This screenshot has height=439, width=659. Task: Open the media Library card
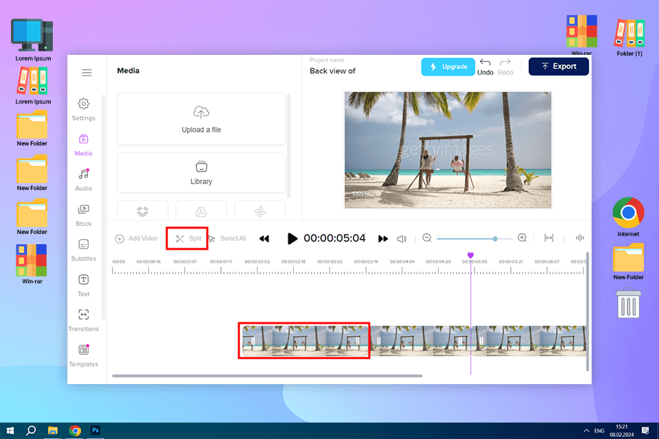click(201, 173)
